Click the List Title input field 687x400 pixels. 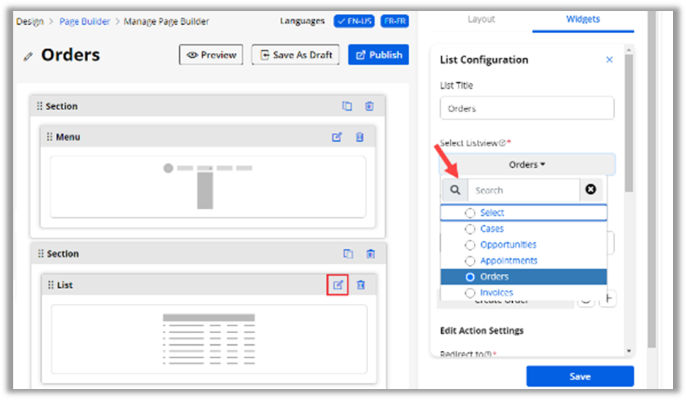[527, 109]
